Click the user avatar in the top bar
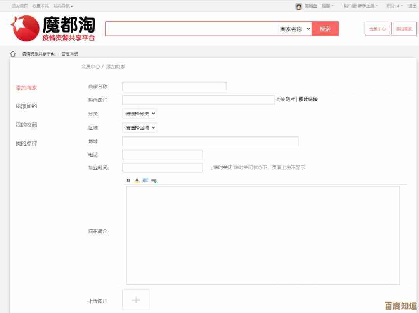Screen dimensions: 419x313 298,5
